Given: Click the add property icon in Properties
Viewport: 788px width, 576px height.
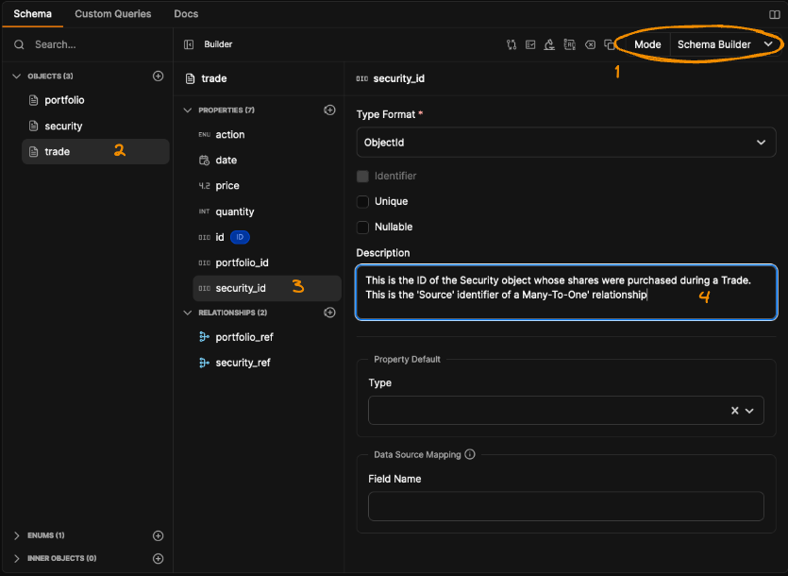Looking at the screenshot, I should coord(329,110).
